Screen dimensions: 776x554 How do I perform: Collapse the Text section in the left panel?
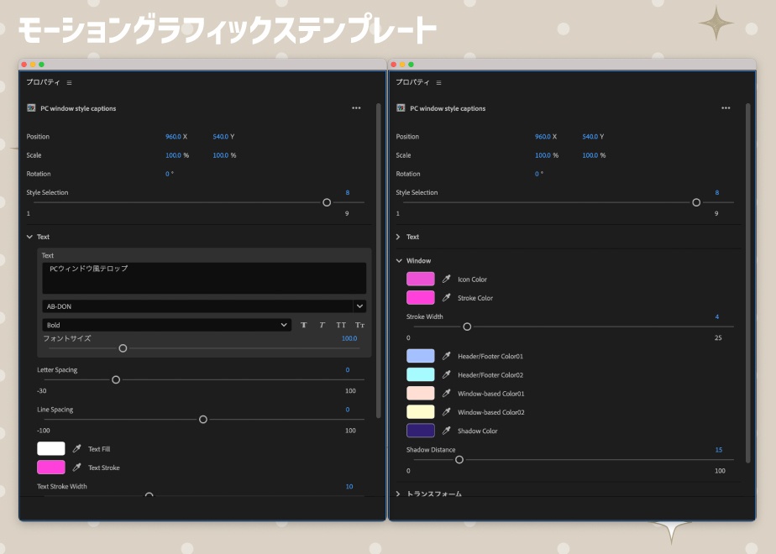pos(29,237)
